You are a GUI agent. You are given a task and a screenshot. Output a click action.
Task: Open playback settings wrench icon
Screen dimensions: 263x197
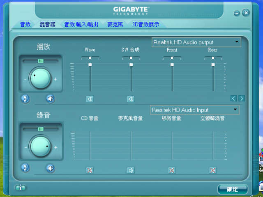pos(25,98)
